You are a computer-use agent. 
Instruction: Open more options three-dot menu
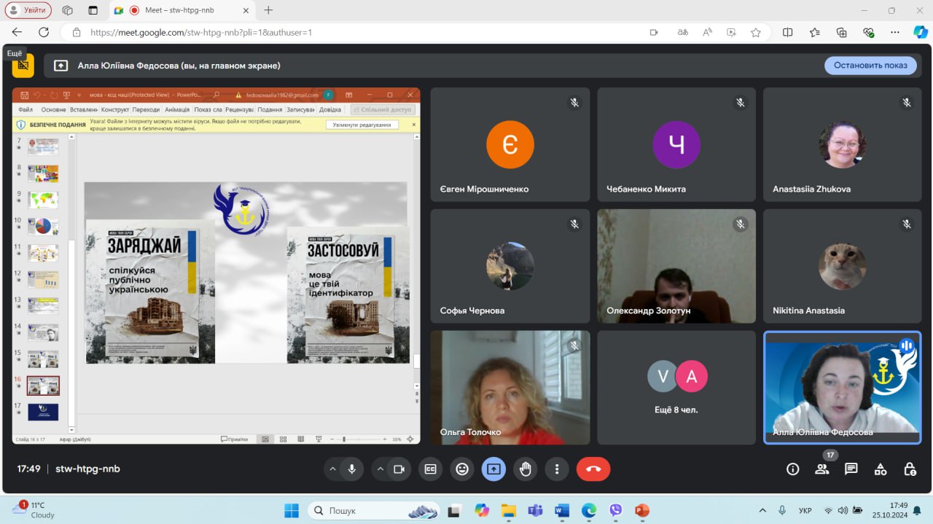pos(557,469)
